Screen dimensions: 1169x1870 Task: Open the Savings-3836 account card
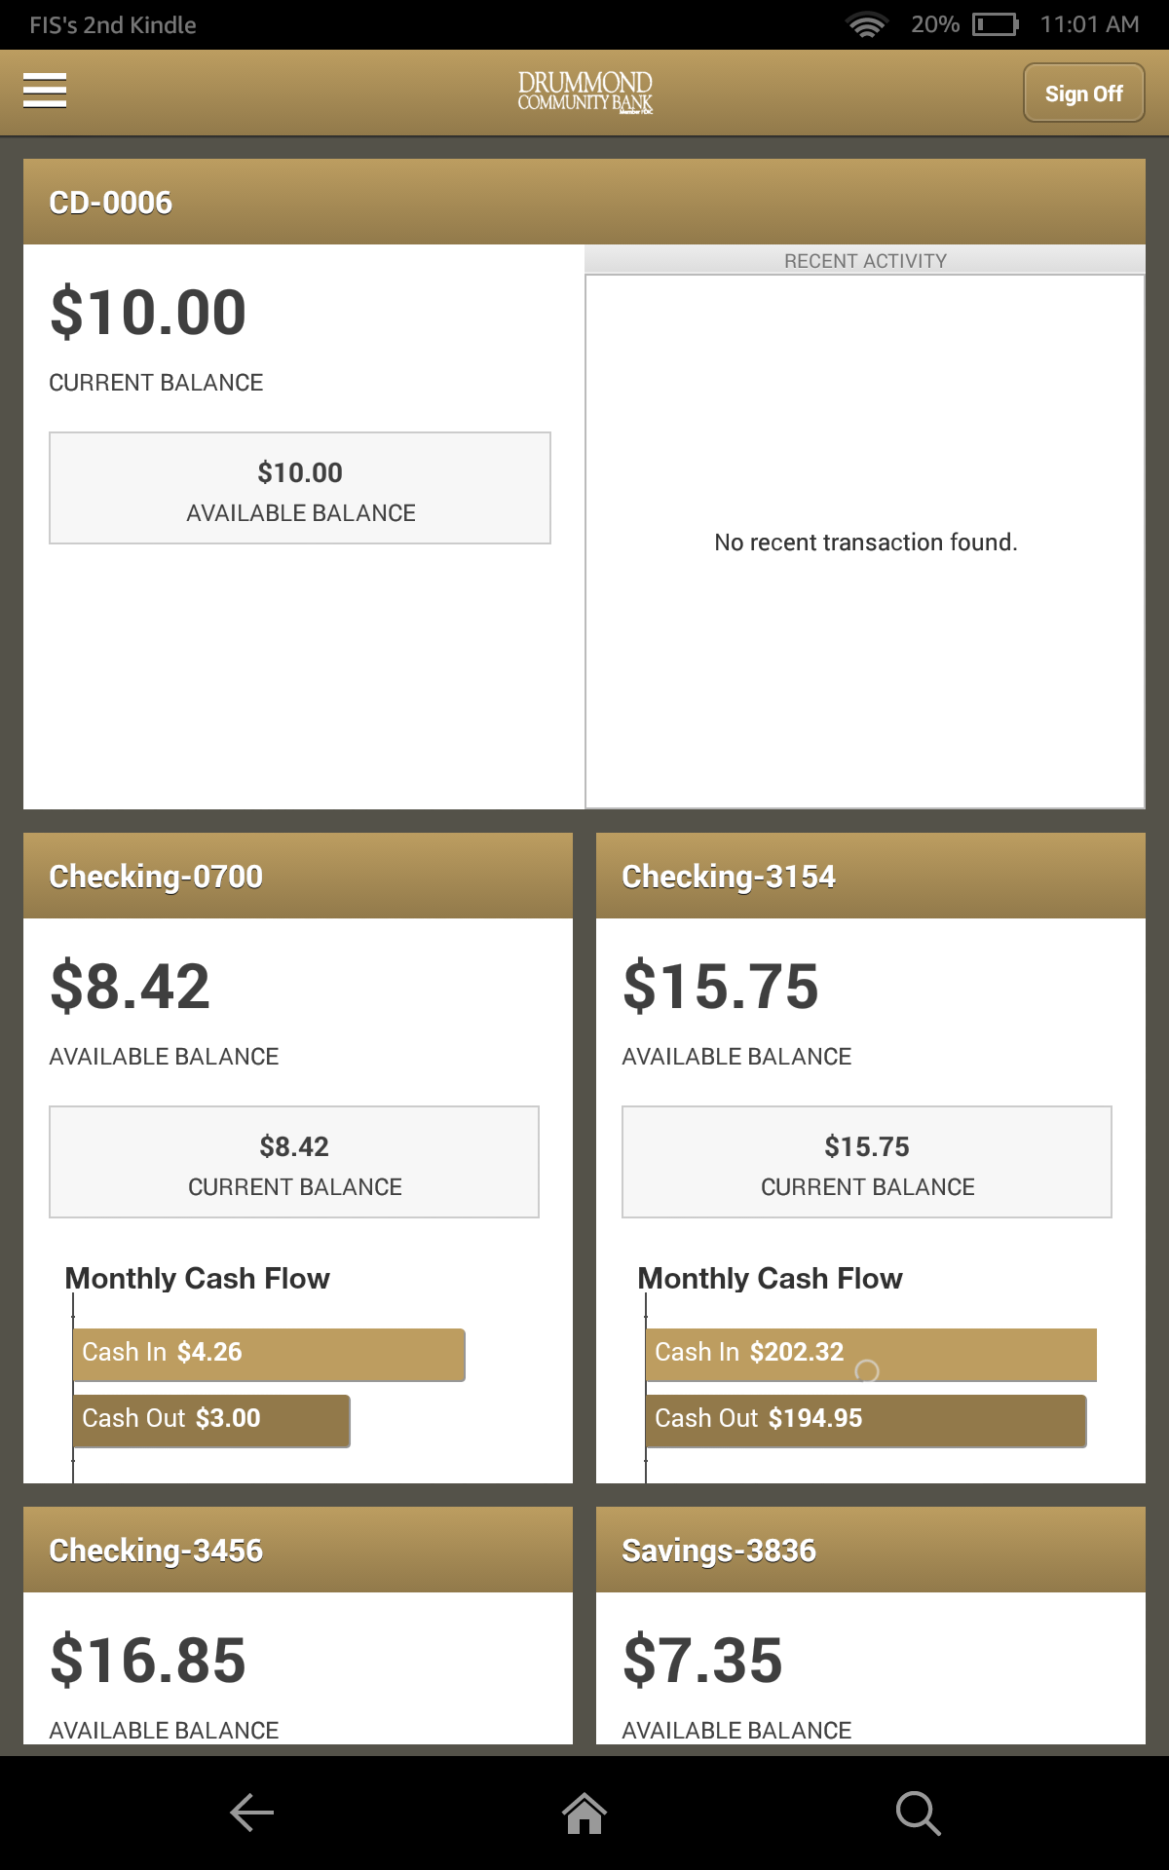[x=721, y=1551]
